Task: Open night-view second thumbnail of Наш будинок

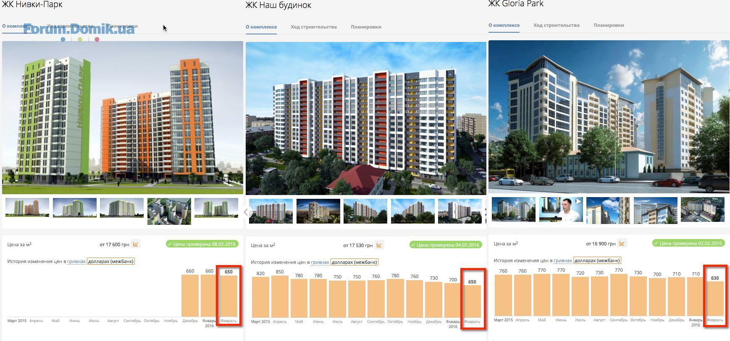Action: click(318, 211)
